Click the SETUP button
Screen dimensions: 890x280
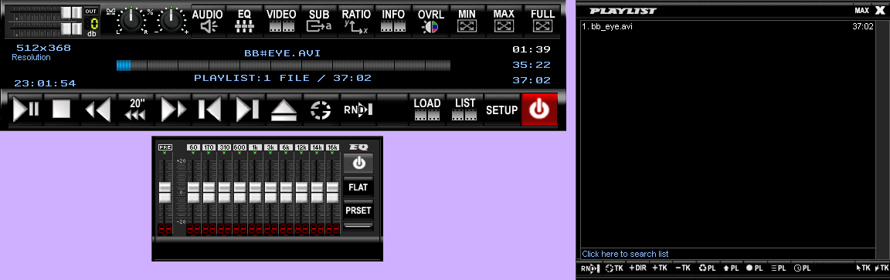click(501, 110)
